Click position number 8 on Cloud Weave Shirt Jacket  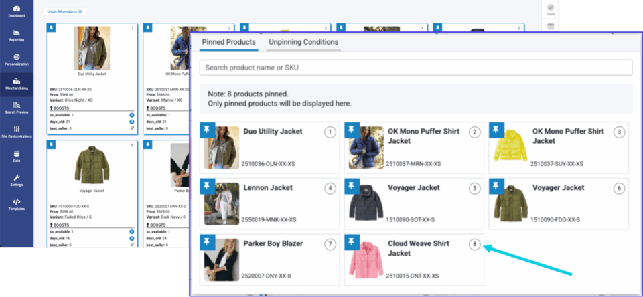click(x=475, y=245)
